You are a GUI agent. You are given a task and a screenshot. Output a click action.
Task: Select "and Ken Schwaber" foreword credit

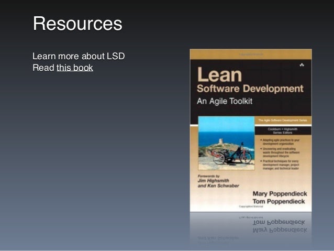click(x=218, y=185)
